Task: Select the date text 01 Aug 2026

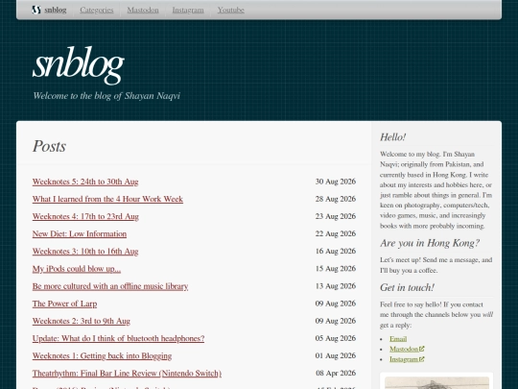Action: [x=336, y=356]
